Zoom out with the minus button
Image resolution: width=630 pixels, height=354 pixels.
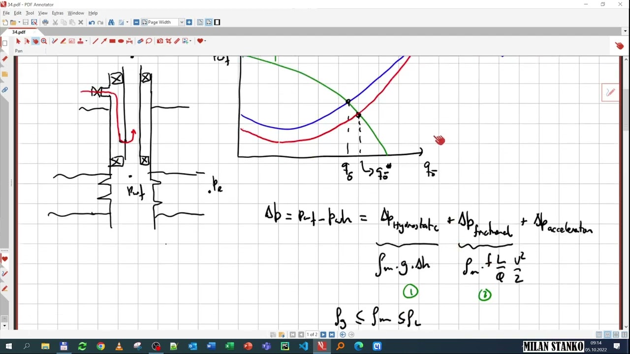coord(136,22)
